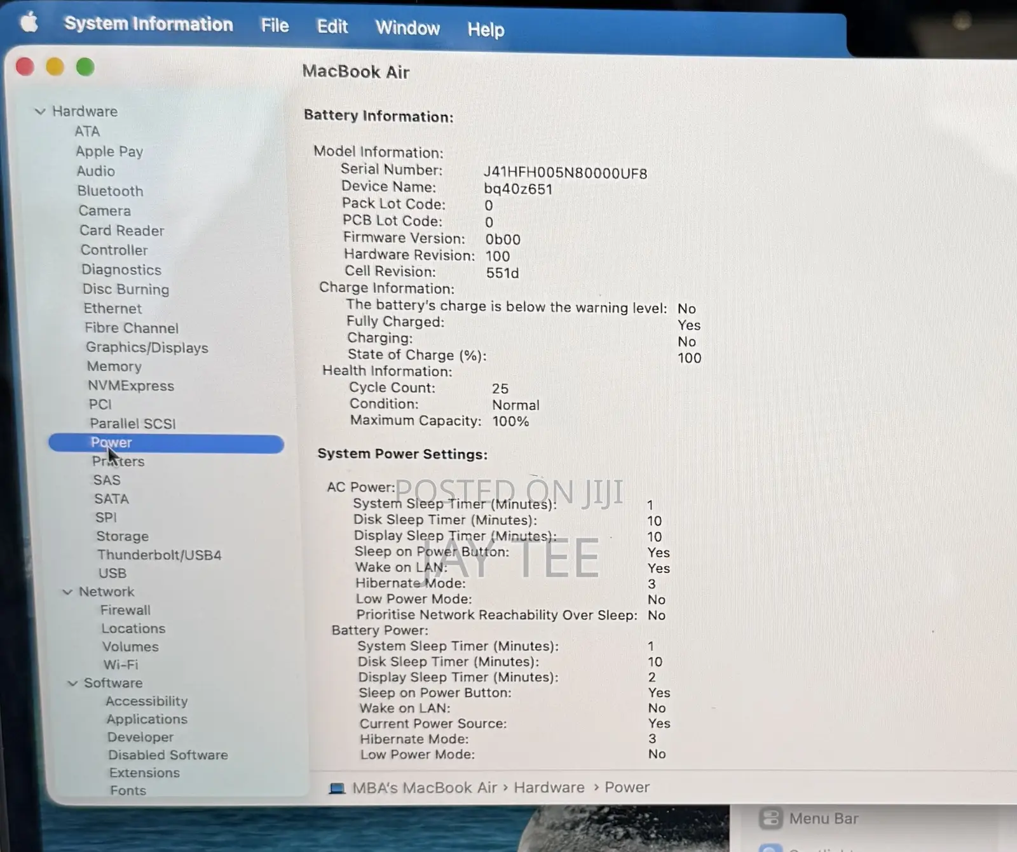Image resolution: width=1017 pixels, height=852 pixels.
Task: Click the Cycle Count value 25
Action: [x=500, y=389]
